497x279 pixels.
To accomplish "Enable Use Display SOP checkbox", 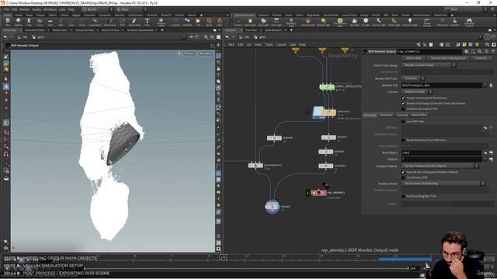I will pyautogui.click(x=403, y=177).
